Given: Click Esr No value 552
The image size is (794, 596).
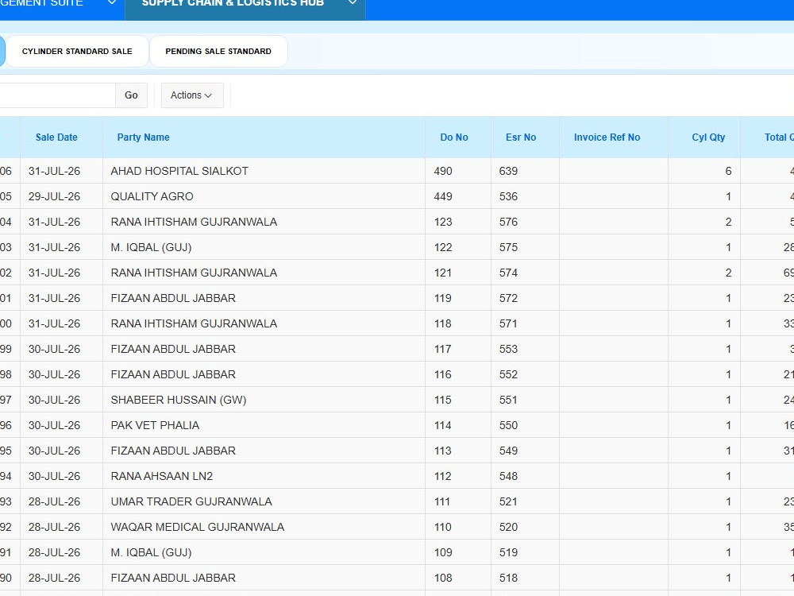Looking at the screenshot, I should (508, 374).
